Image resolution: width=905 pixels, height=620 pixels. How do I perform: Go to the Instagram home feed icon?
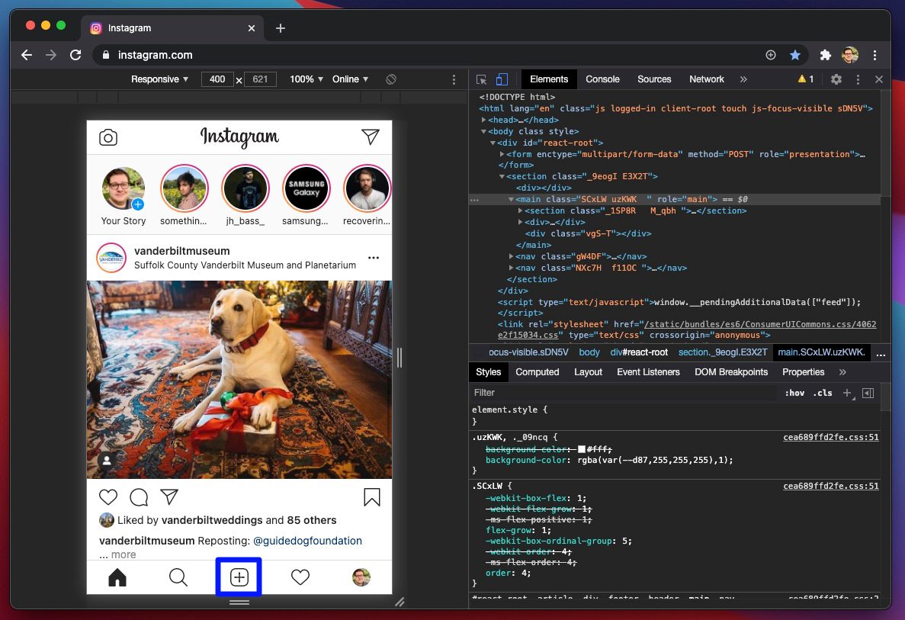pyautogui.click(x=117, y=577)
